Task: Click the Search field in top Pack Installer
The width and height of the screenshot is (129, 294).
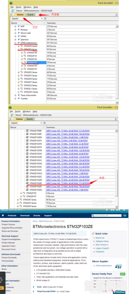Action: 31,19
